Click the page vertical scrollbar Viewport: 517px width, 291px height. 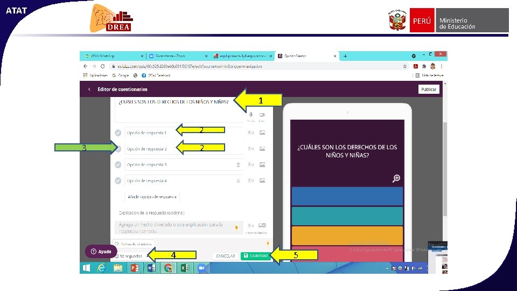click(x=445, y=170)
